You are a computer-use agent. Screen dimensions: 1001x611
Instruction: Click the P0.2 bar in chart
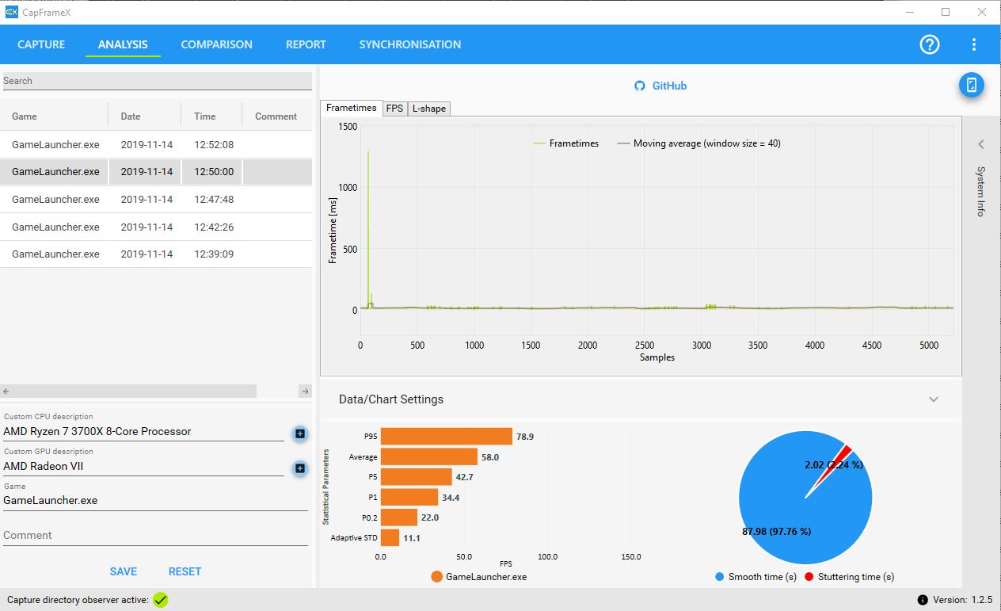coord(399,517)
